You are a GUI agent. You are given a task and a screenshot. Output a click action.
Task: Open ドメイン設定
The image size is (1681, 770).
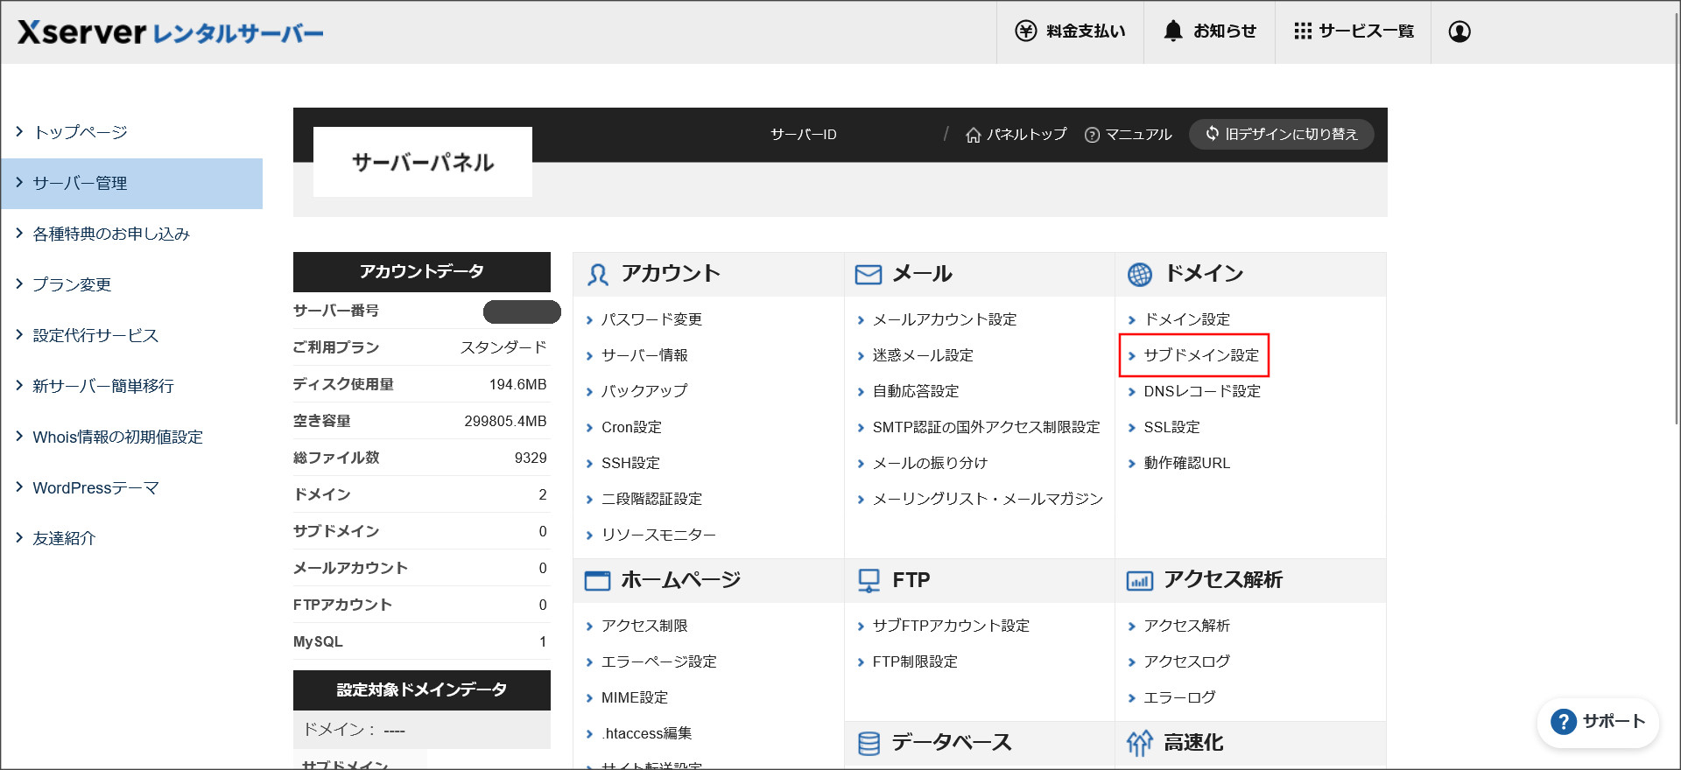coord(1187,319)
